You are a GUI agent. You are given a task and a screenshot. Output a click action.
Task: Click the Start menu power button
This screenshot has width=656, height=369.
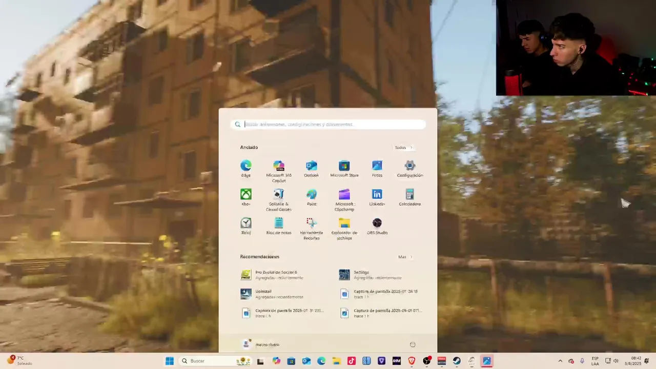[x=413, y=344]
